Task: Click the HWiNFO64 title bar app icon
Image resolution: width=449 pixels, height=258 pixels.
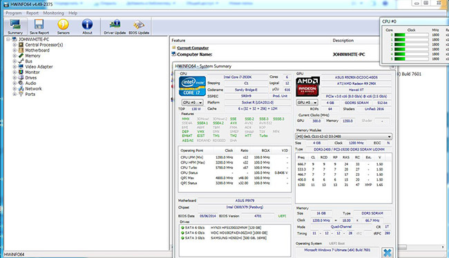Action: pyautogui.click(x=6, y=4)
